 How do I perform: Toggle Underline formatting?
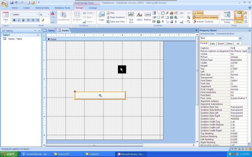23,20
